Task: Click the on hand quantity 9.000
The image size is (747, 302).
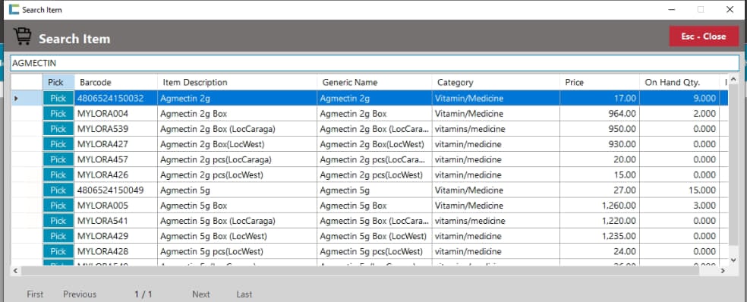Action: click(x=679, y=99)
